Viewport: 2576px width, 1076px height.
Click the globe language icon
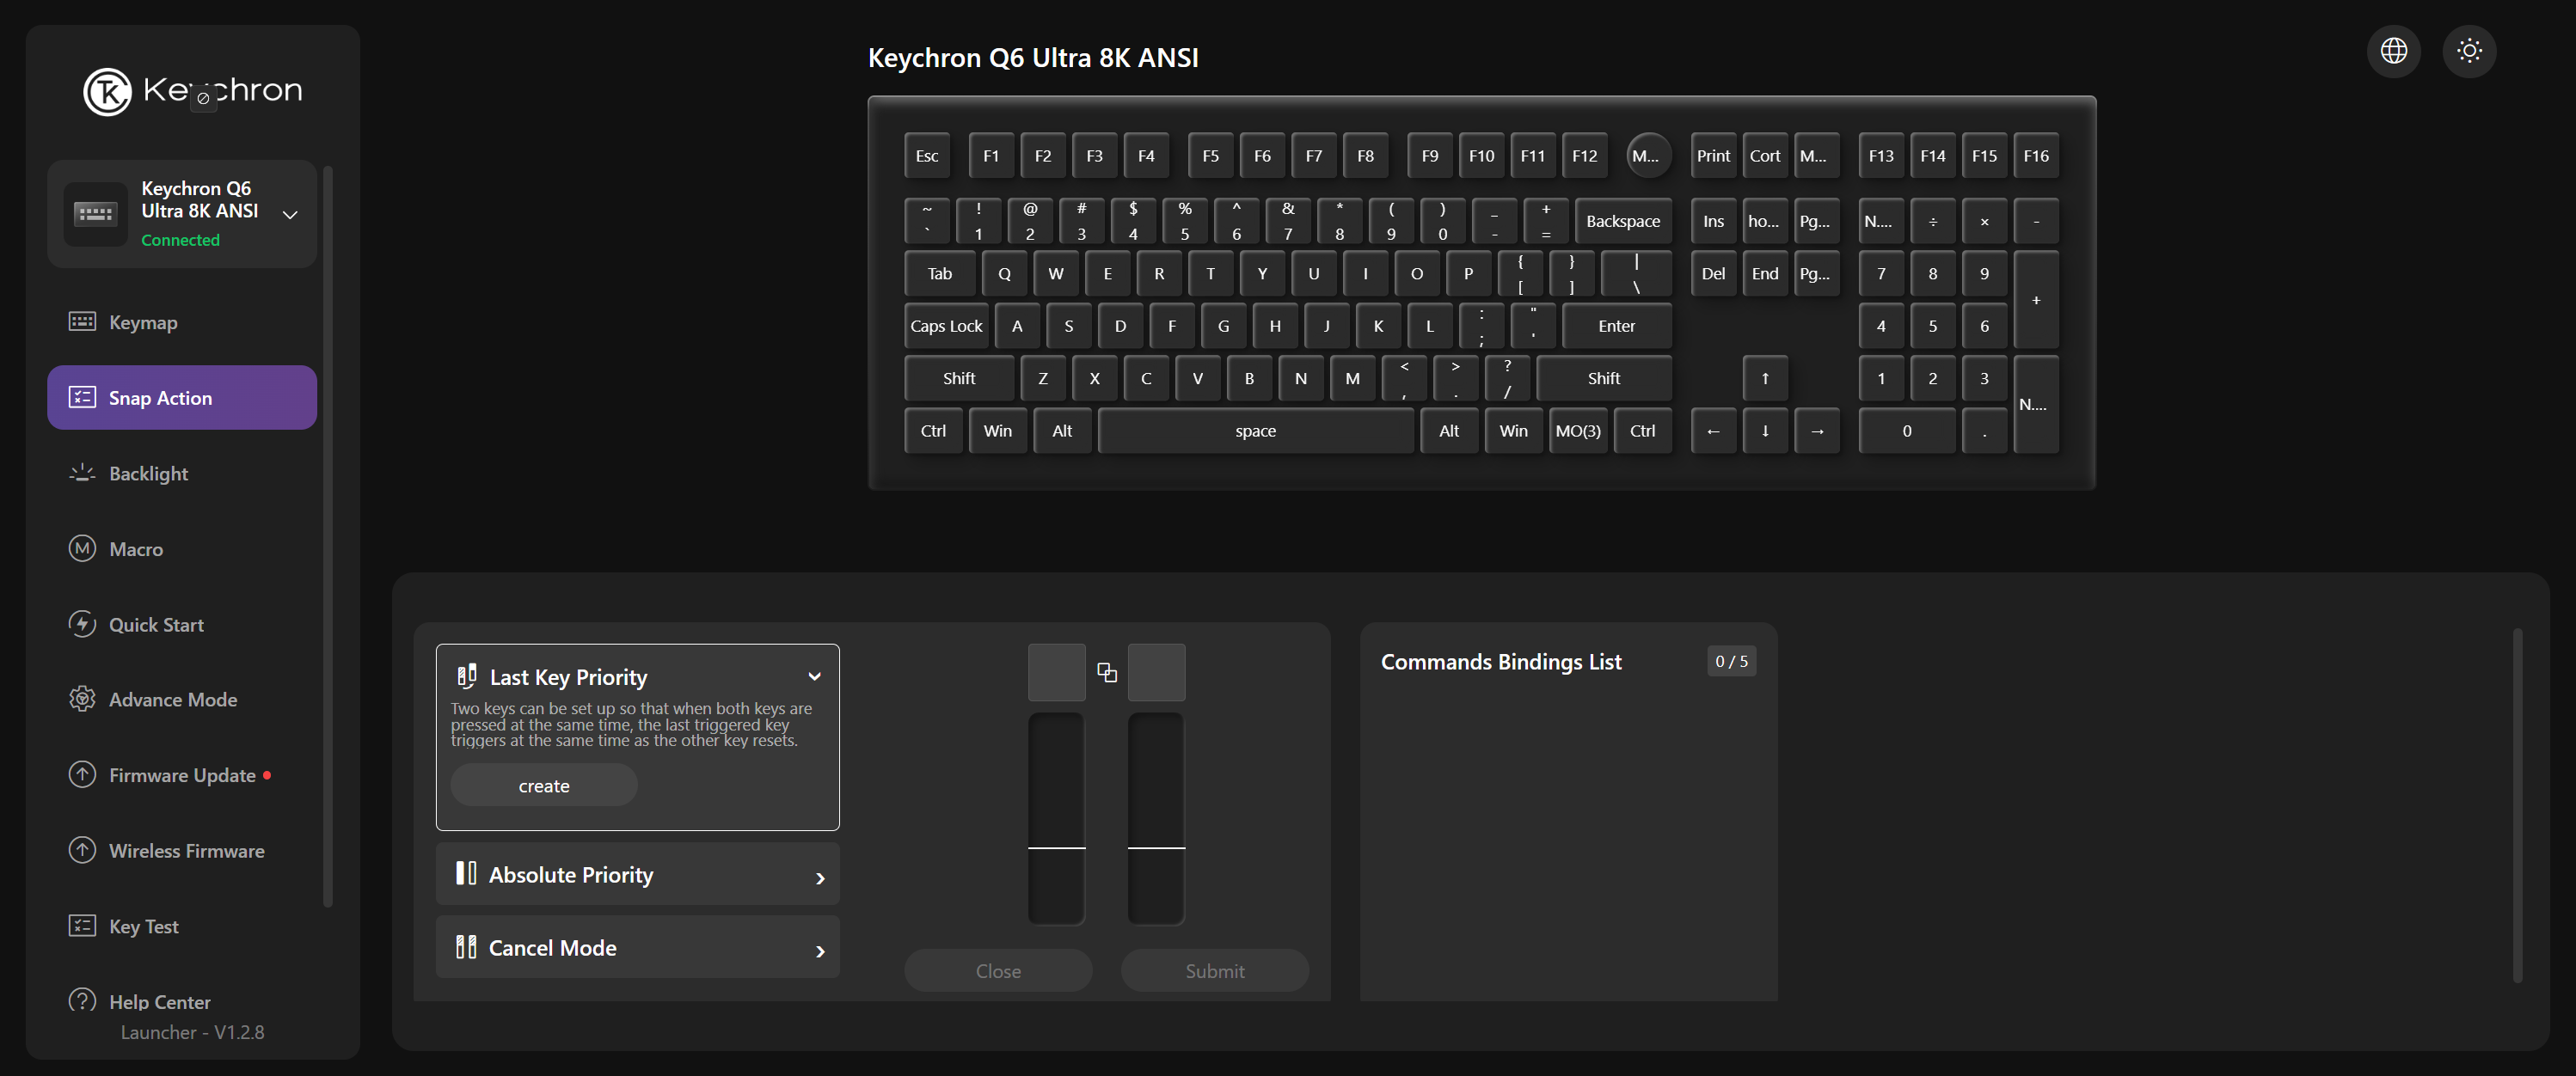tap(2393, 51)
